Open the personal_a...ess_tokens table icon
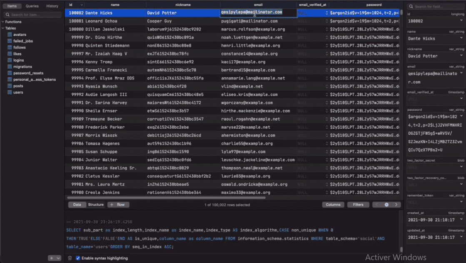 click(10, 79)
